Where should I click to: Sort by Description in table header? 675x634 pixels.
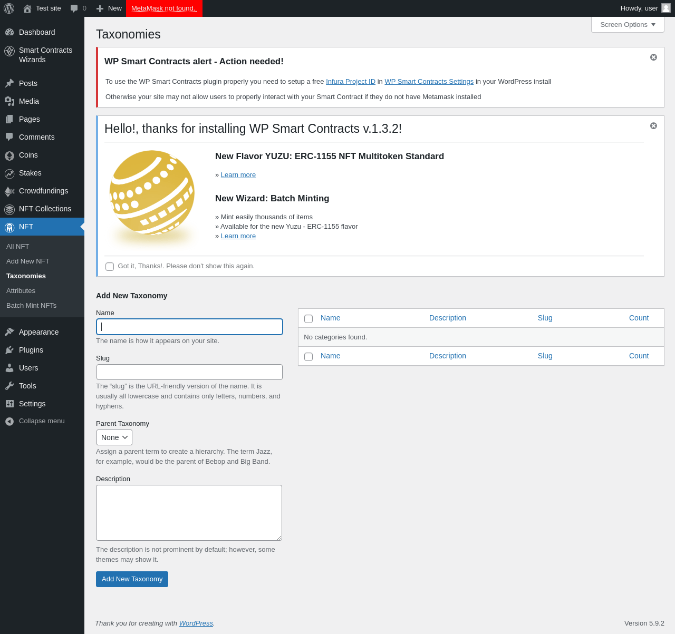click(448, 318)
